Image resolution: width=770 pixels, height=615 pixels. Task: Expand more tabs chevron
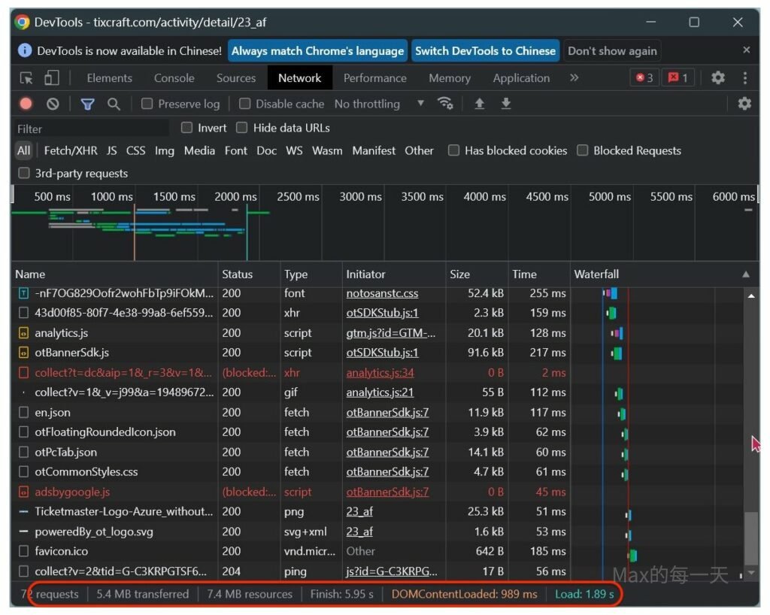[x=574, y=78]
